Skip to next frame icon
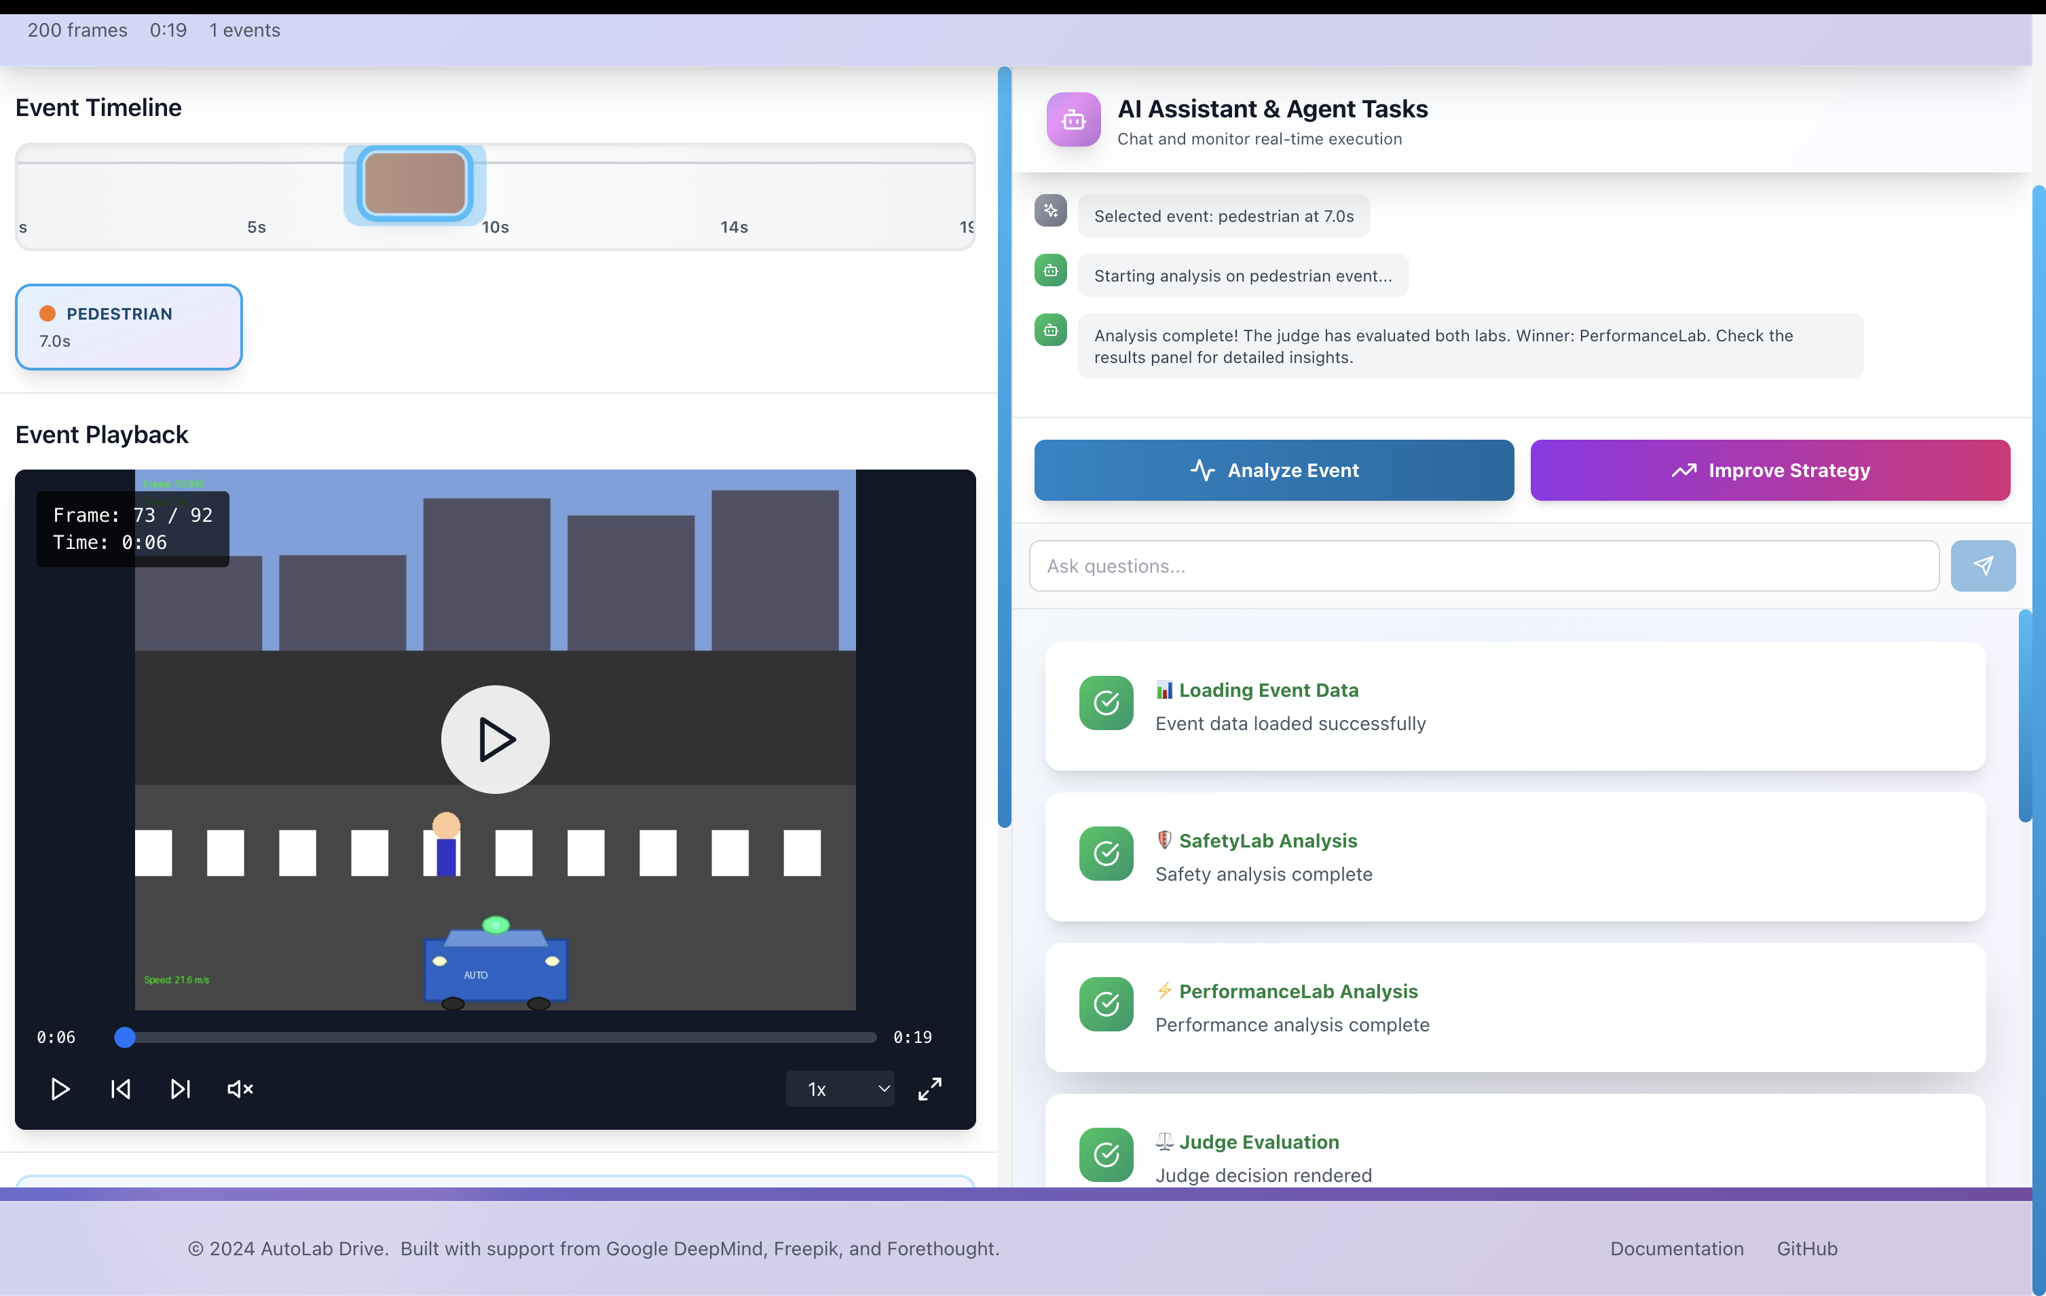Image resolution: width=2046 pixels, height=1296 pixels. click(x=180, y=1089)
